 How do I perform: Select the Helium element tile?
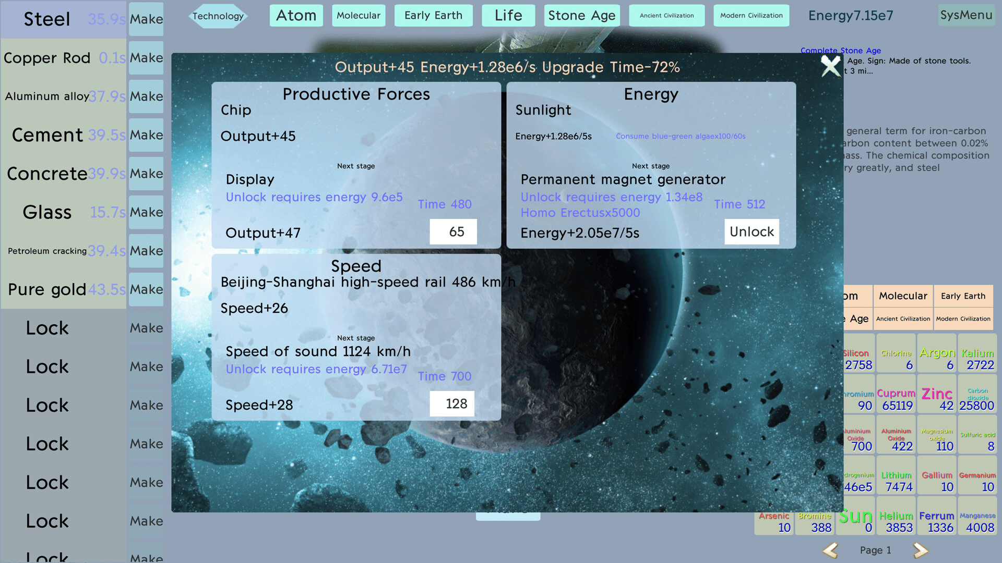896,521
